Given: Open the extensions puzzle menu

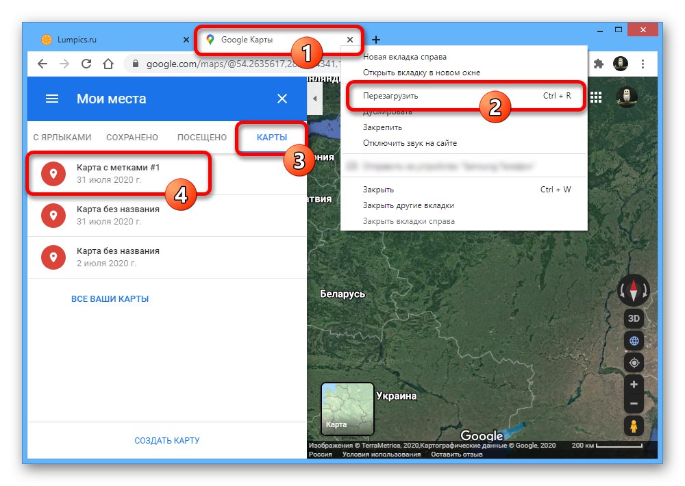Looking at the screenshot, I should [599, 63].
